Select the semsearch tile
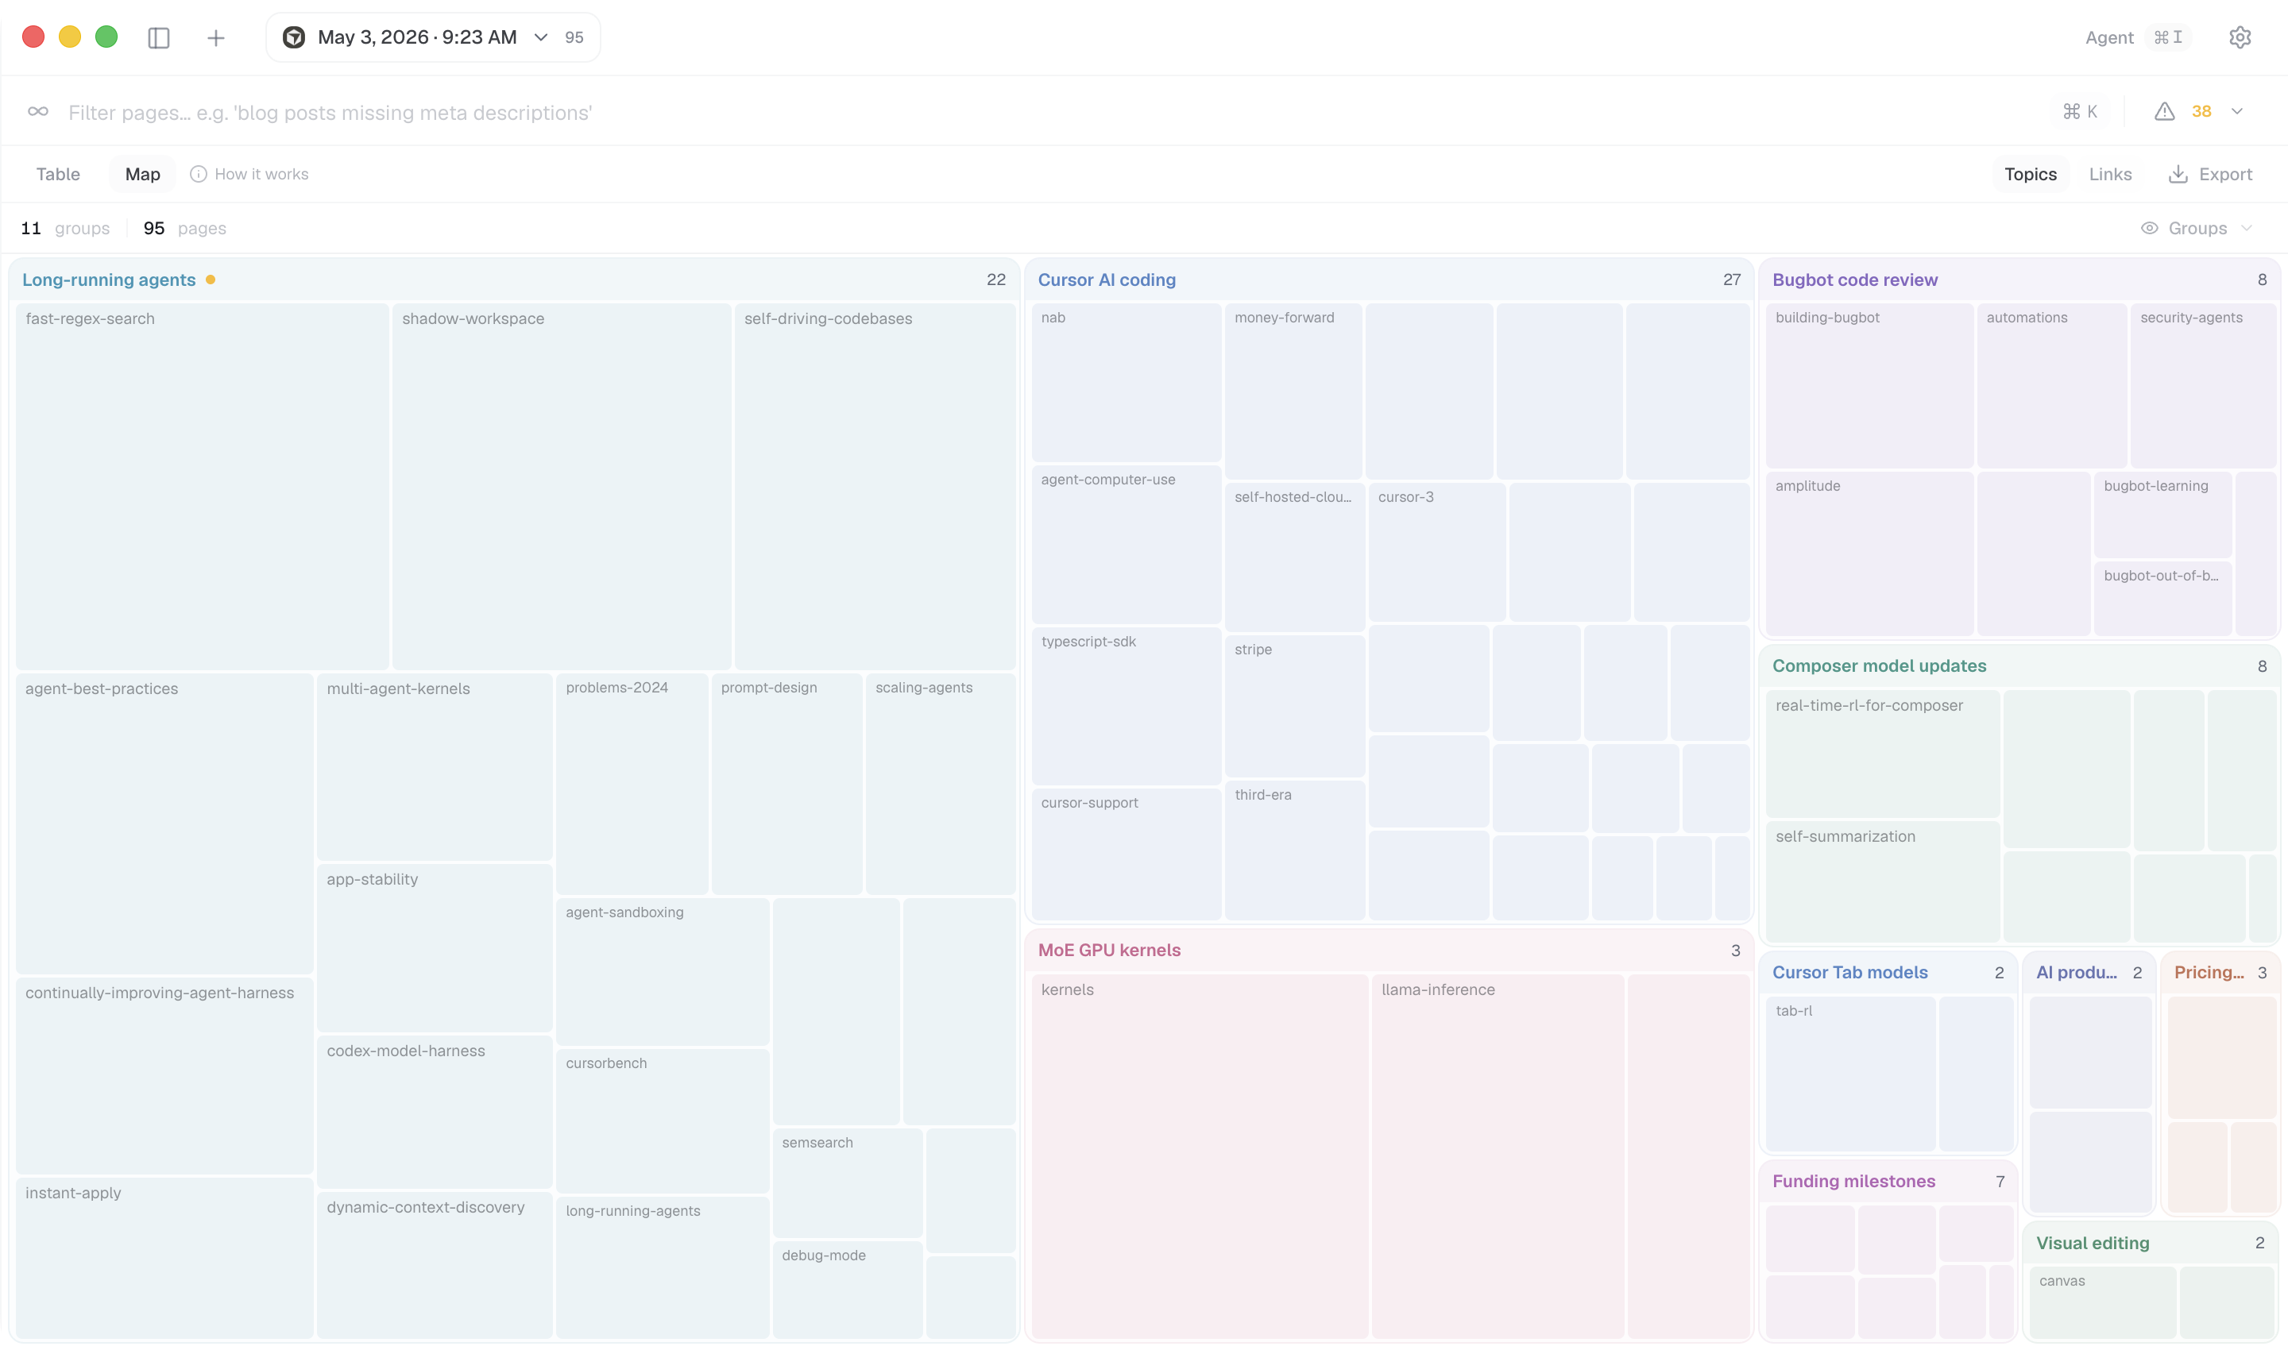Screen dimensions: 2288x1350 coord(848,1182)
